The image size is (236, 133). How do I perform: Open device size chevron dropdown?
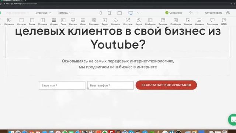click(138, 13)
